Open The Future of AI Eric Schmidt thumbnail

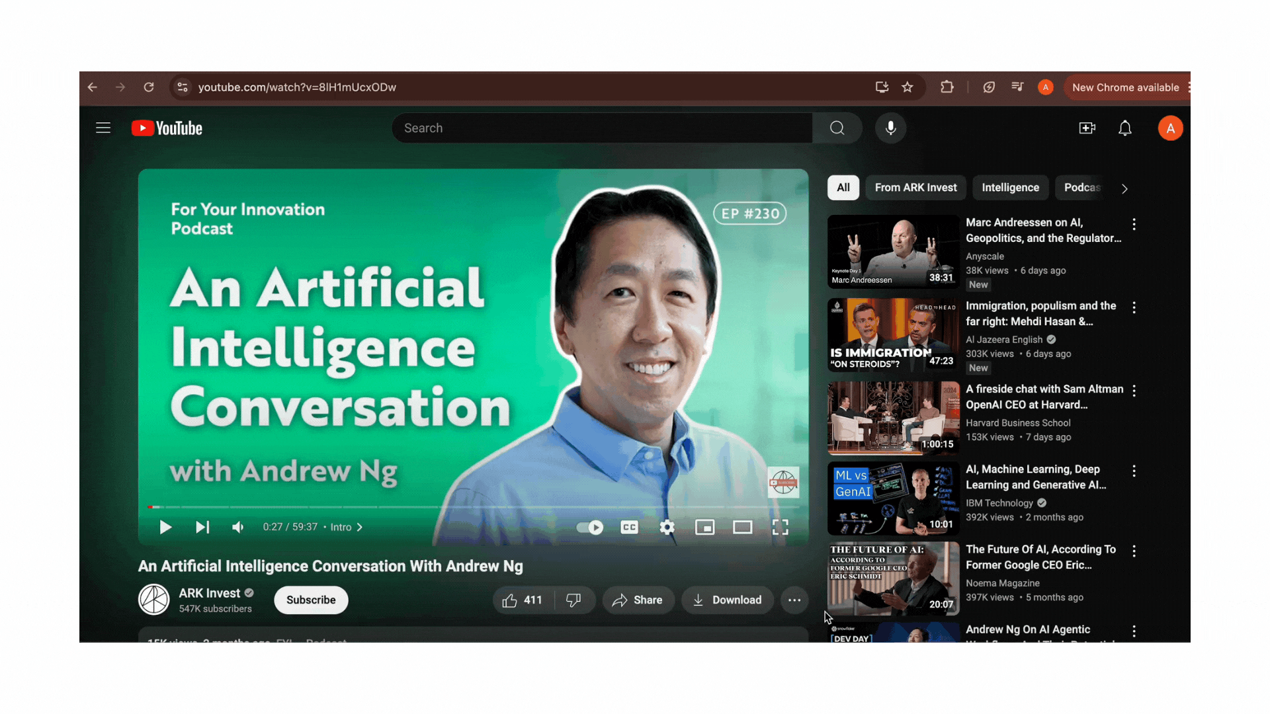click(x=893, y=578)
